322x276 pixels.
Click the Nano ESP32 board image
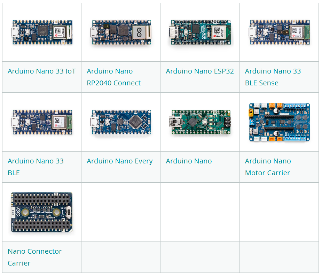200,32
